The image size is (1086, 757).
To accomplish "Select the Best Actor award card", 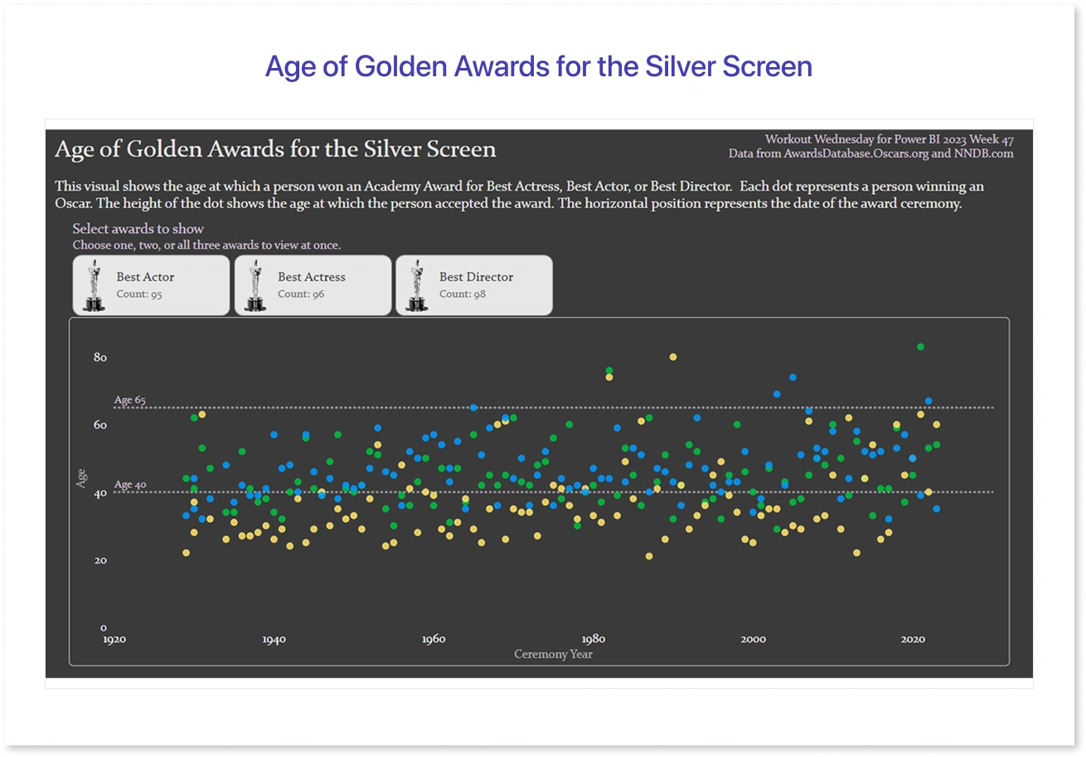I will coord(151,285).
